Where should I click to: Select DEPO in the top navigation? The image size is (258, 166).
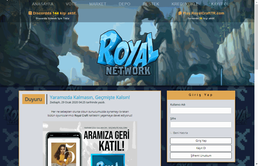pos(124,4)
